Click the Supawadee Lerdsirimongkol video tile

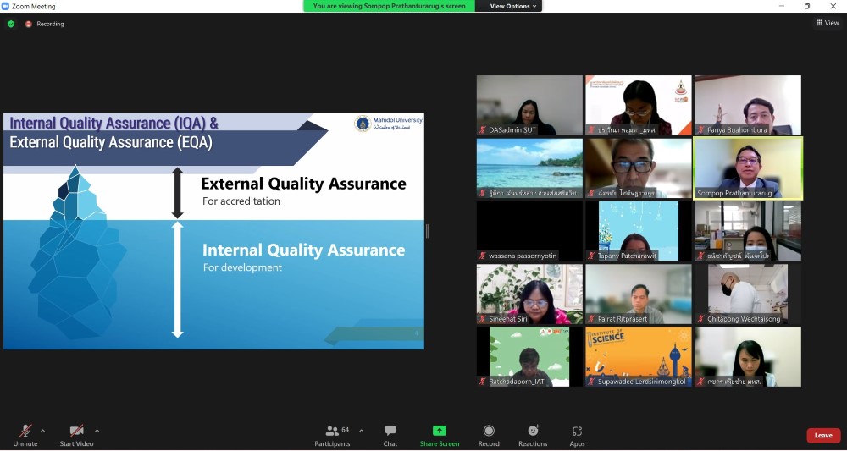638,357
